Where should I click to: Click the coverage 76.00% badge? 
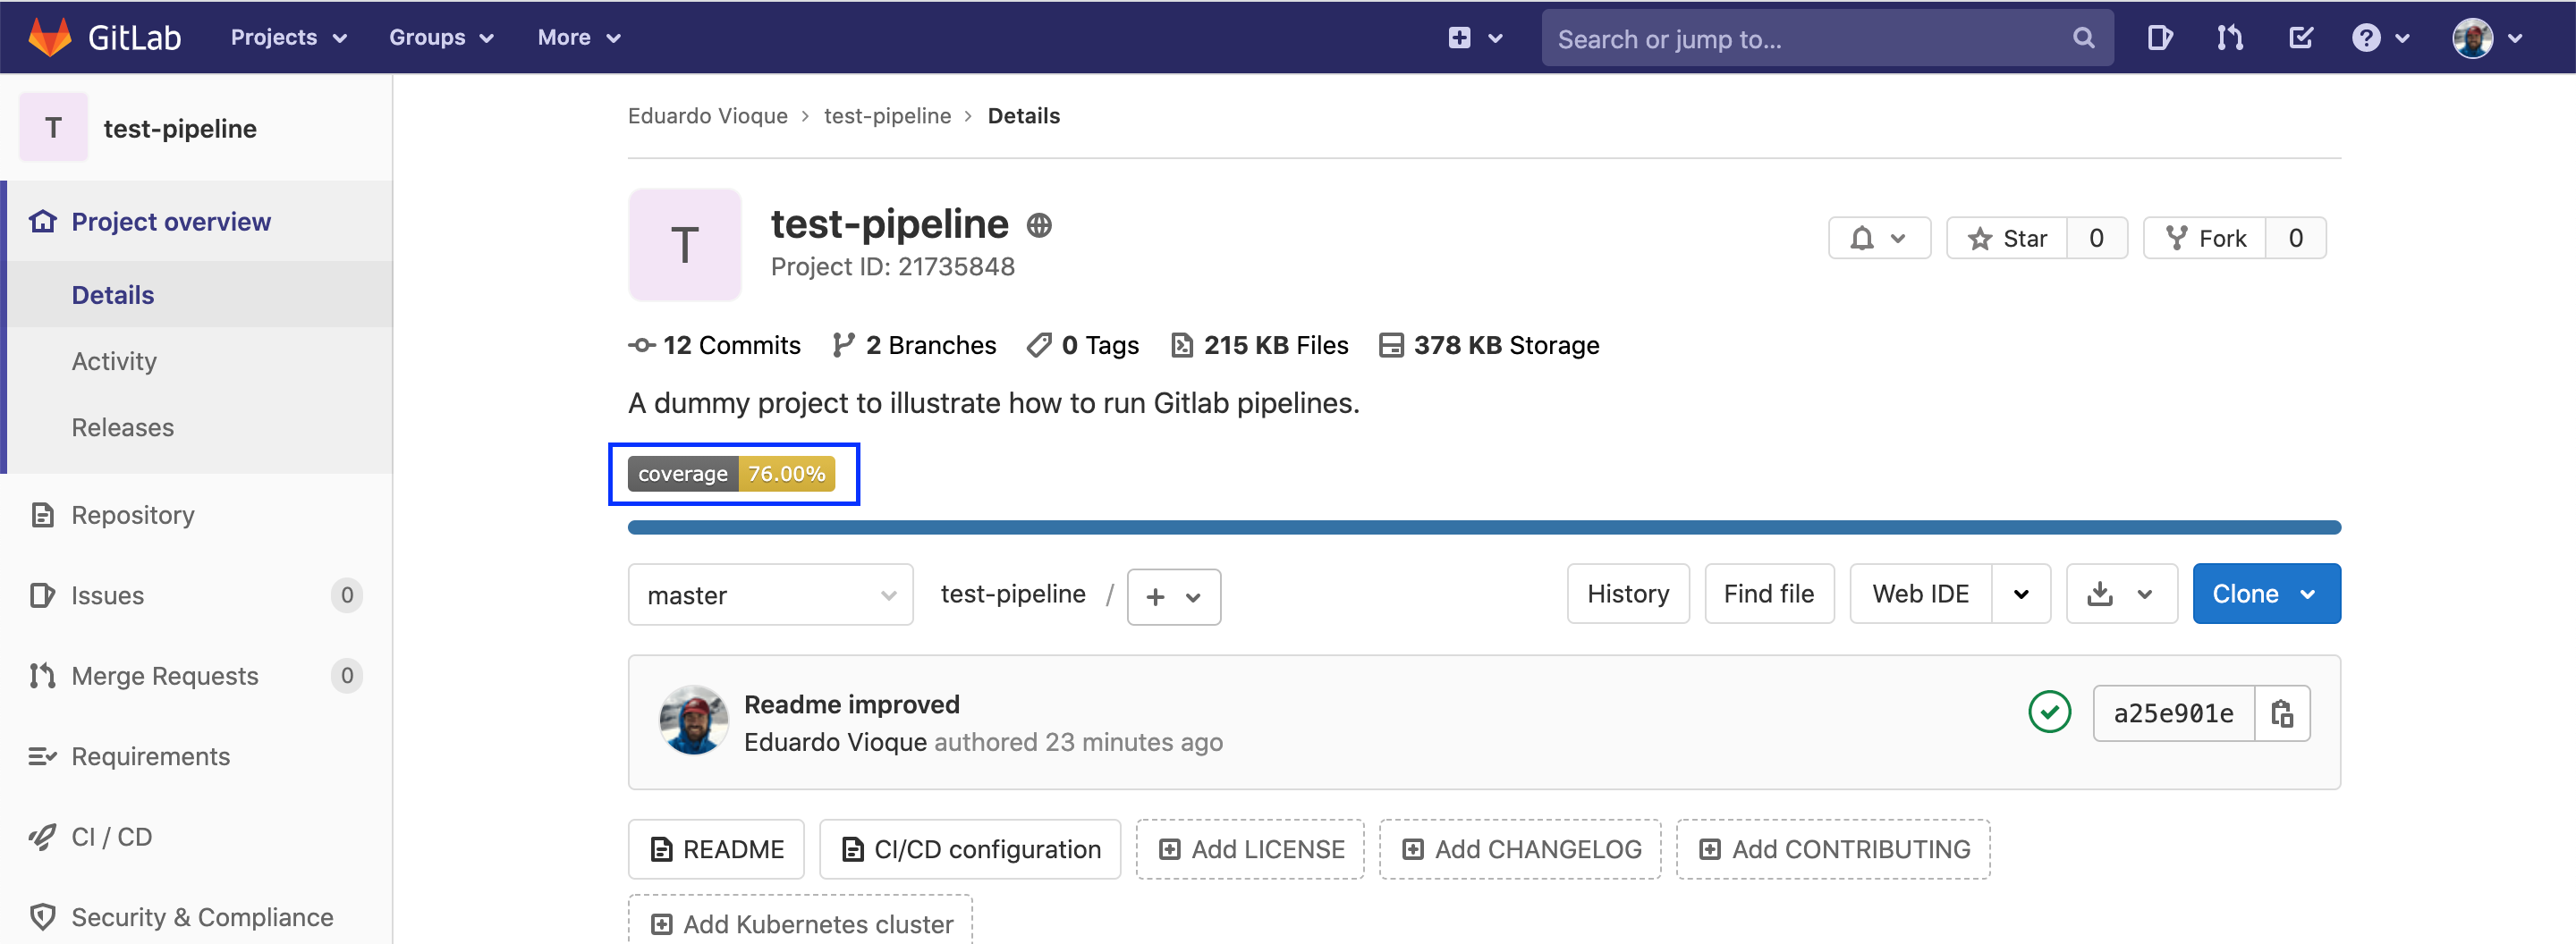[734, 474]
